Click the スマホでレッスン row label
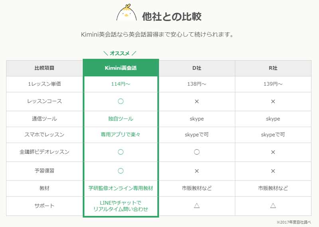The image size is (319, 227). point(44,135)
